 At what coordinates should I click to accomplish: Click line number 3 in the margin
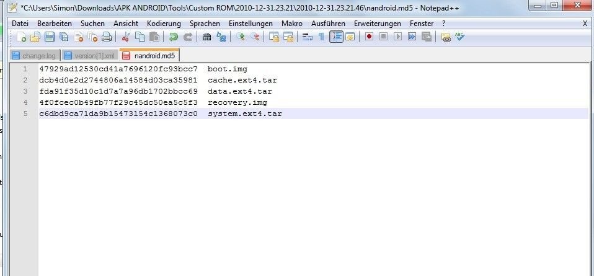point(25,91)
